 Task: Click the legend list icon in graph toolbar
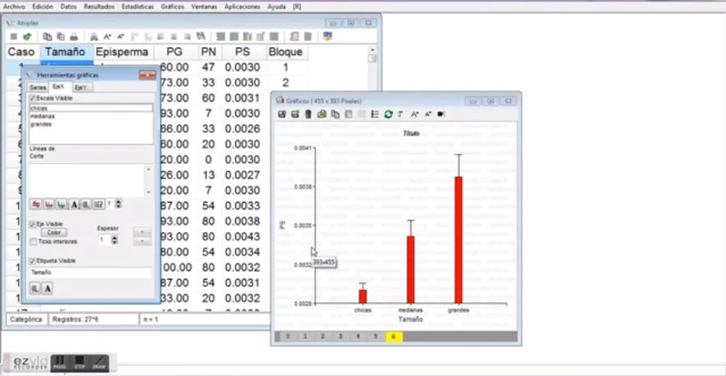[375, 114]
